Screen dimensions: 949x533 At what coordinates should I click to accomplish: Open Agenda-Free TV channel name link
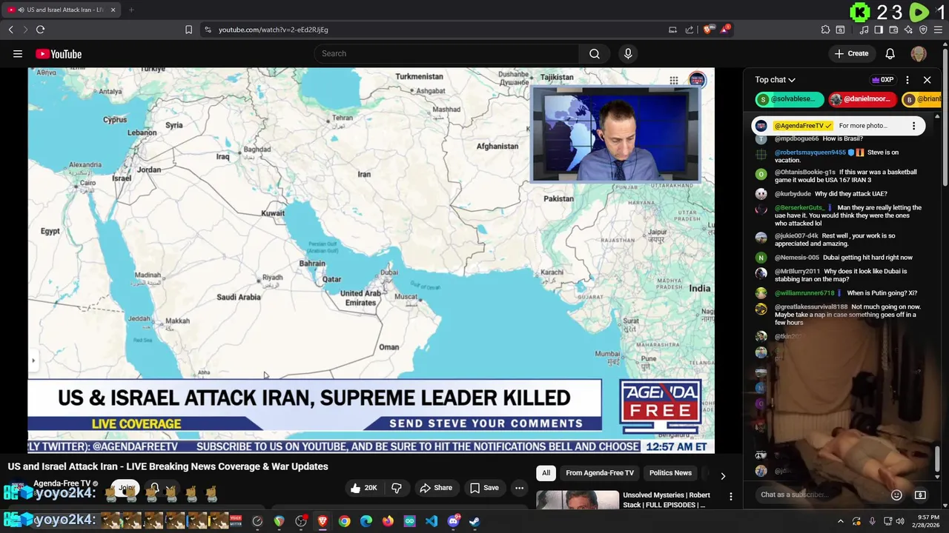62,483
